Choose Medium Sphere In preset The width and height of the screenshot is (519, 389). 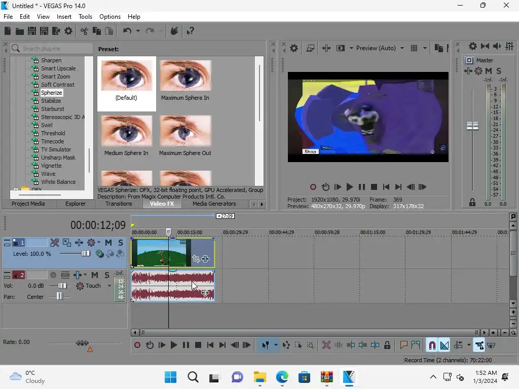click(126, 136)
